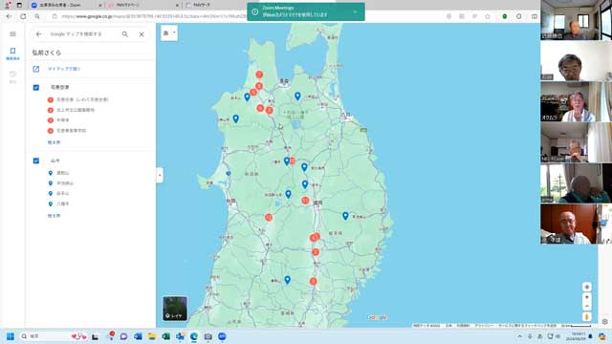Click the search magnifier icon
The image size is (612, 344).
125,34
